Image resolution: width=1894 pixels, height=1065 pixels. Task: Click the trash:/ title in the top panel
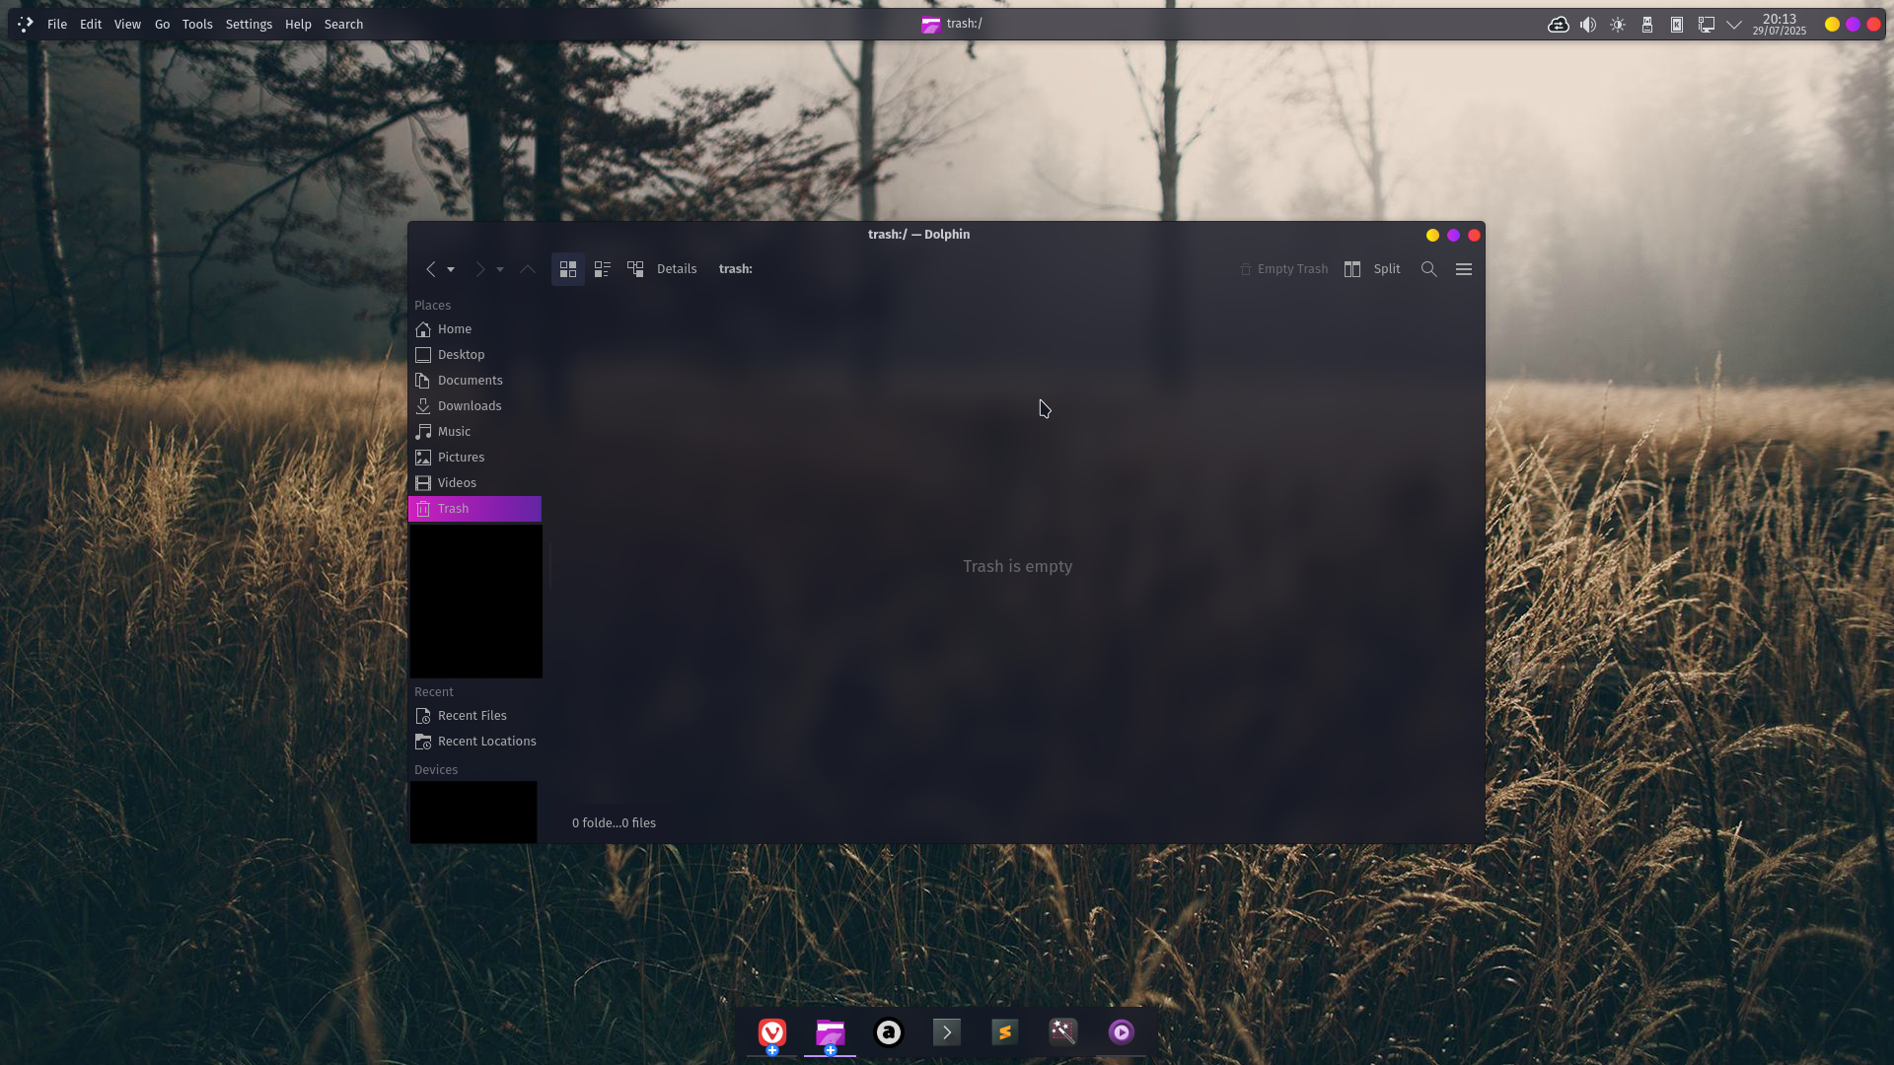tap(964, 24)
